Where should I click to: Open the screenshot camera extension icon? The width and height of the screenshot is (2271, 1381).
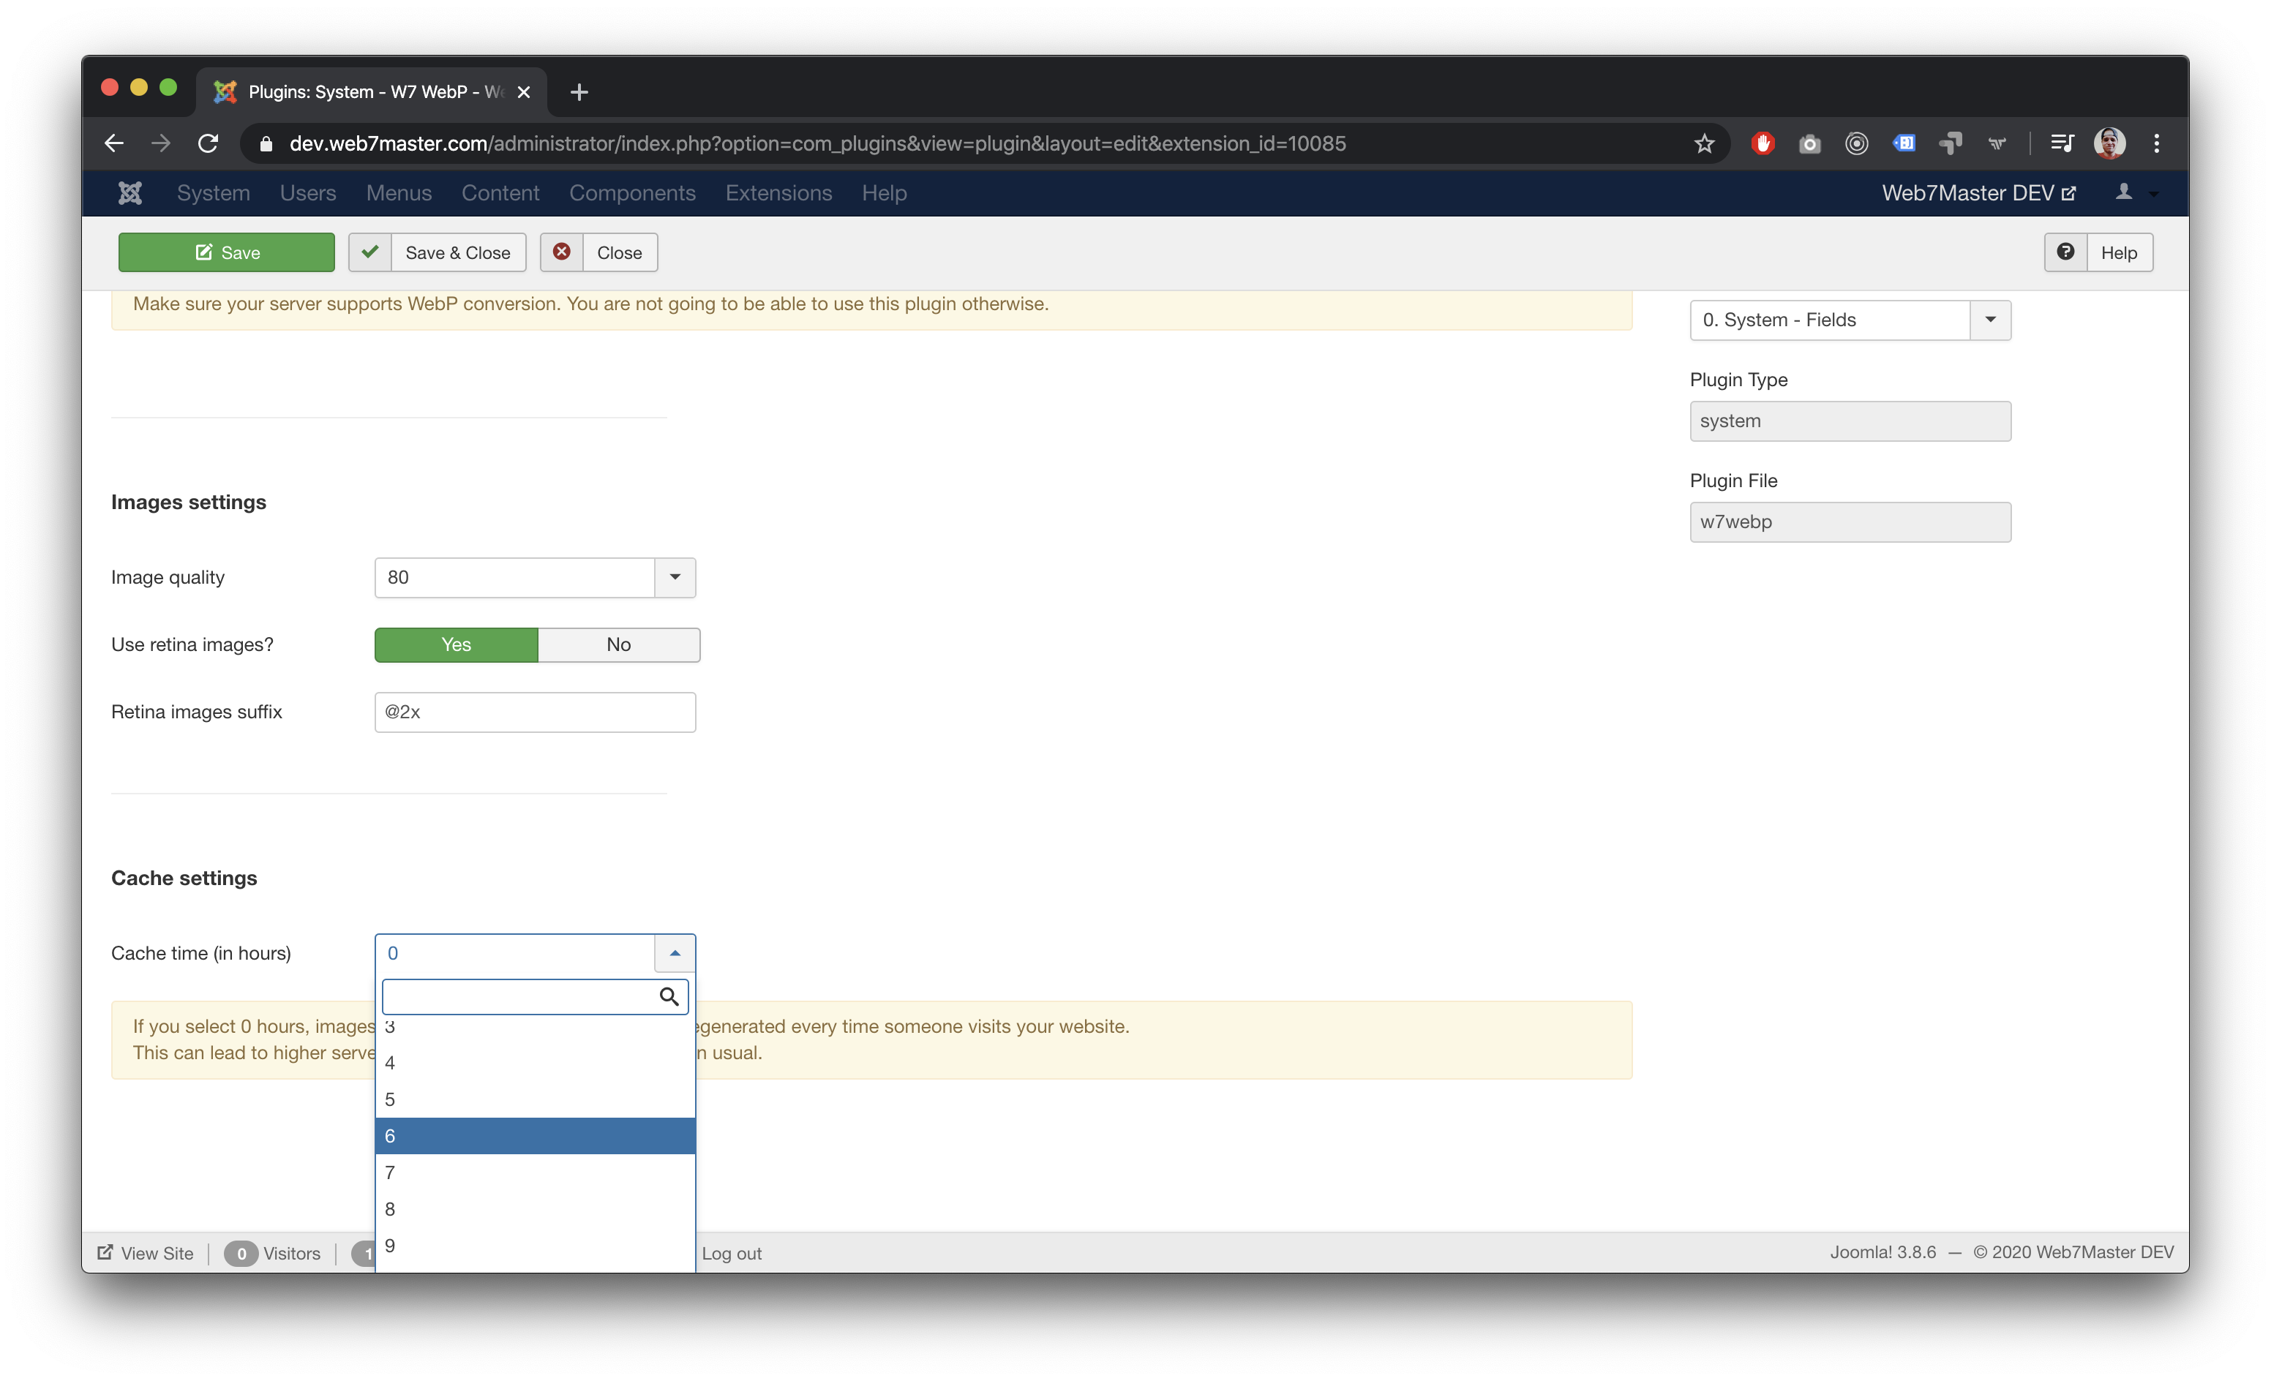click(x=1809, y=143)
